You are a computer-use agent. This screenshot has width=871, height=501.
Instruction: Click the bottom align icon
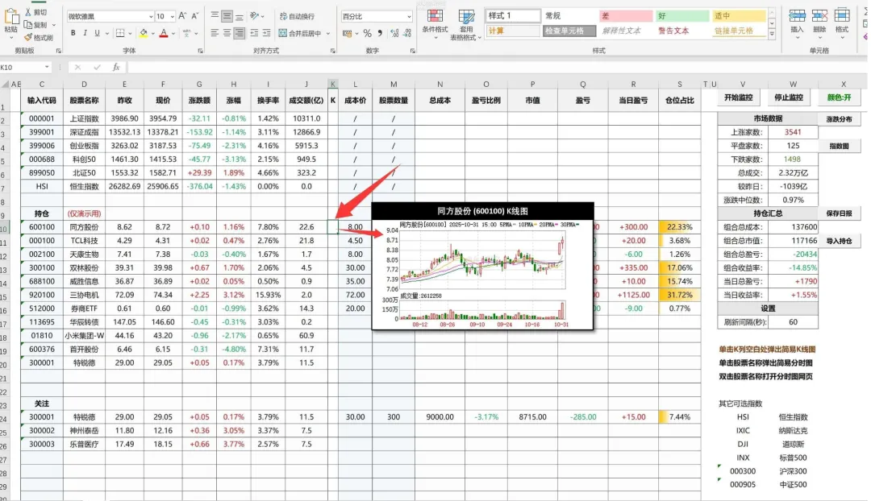coord(239,16)
